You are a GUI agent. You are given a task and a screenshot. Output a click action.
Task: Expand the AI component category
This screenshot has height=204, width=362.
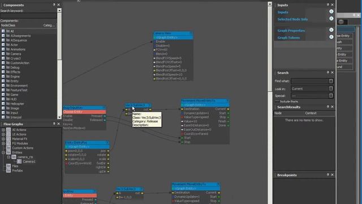3,31
